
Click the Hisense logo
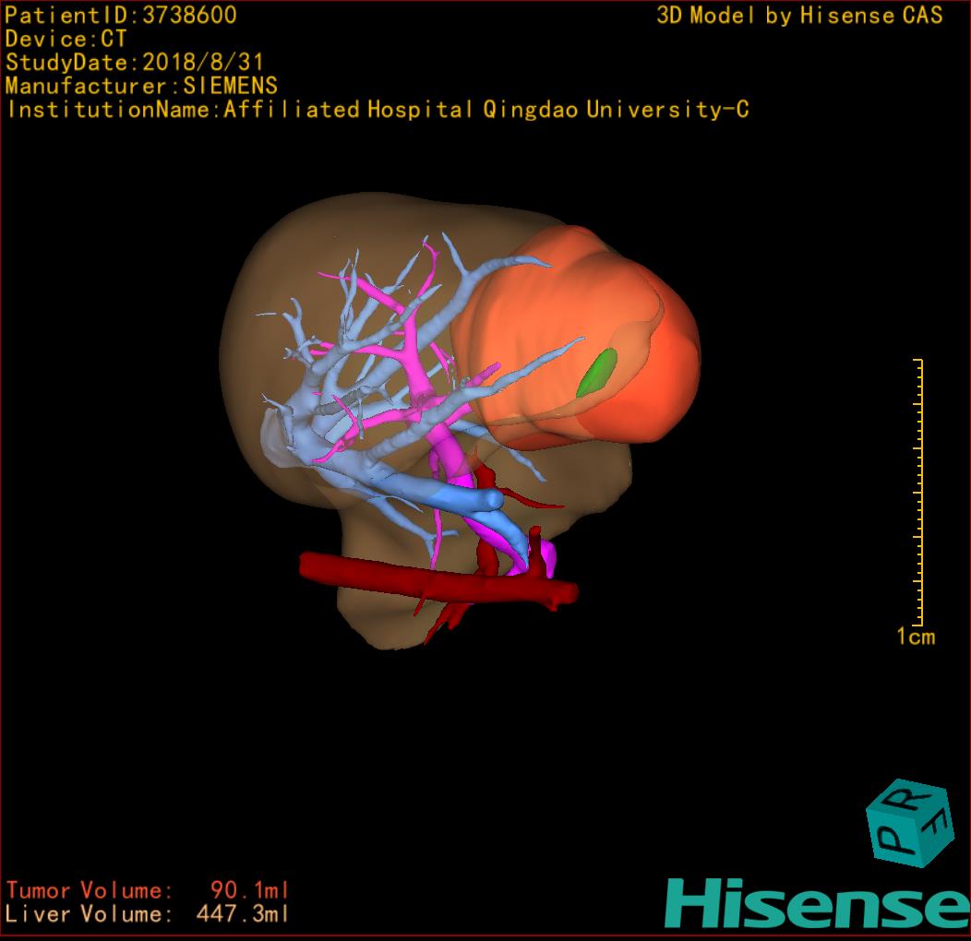817,904
